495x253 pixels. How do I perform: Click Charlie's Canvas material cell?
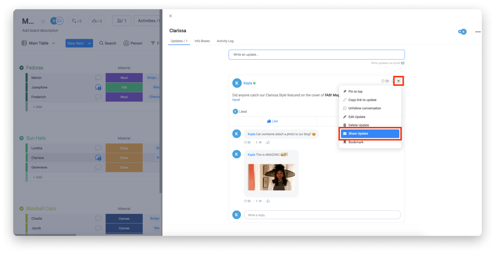124,219
